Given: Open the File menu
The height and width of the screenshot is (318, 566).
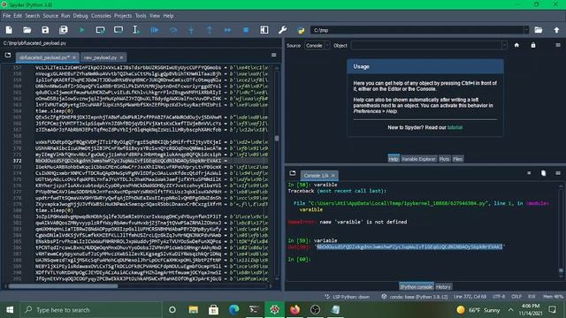Looking at the screenshot, I should 6,16.
